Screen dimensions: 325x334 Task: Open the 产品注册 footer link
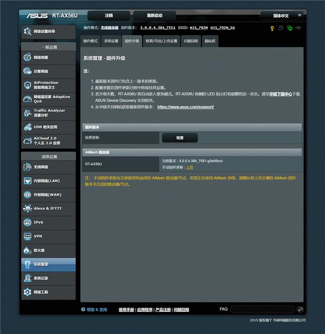pyautogui.click(x=163, y=310)
